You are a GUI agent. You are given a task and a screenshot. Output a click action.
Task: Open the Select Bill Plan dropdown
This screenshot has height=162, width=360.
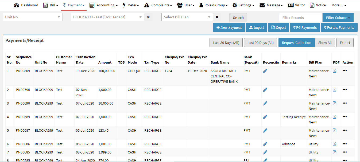pyautogui.click(x=187, y=17)
